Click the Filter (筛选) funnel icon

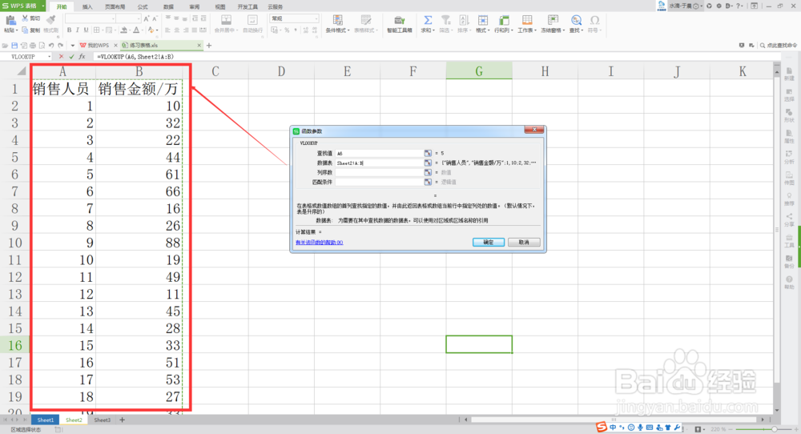coord(446,20)
